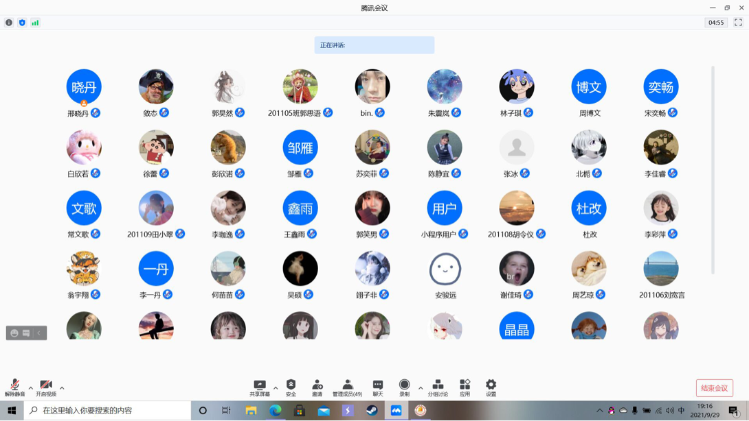This screenshot has width=749, height=421.
Task: Click the red 结束会议 end meeting button
Action: 714,388
